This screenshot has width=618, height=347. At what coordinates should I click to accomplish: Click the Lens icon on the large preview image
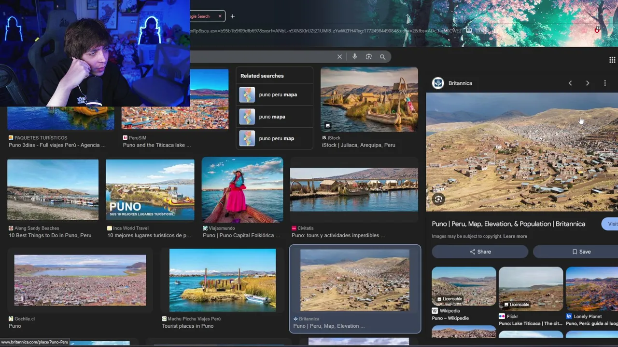click(x=438, y=199)
